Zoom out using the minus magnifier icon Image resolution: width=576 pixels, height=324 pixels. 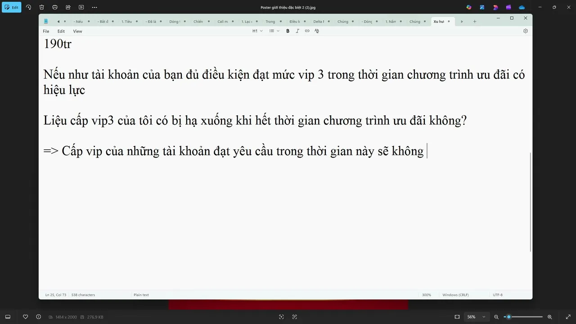coord(496,317)
